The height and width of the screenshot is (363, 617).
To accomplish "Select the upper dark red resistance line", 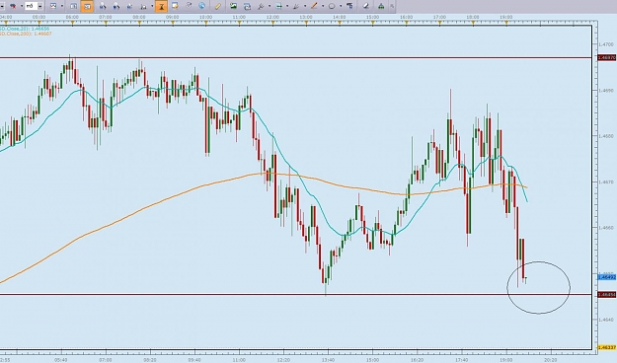I will click(x=295, y=58).
